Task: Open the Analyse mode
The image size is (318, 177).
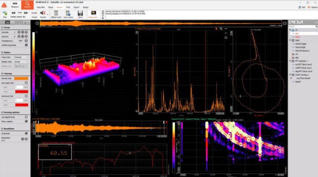Action: coord(27,4)
